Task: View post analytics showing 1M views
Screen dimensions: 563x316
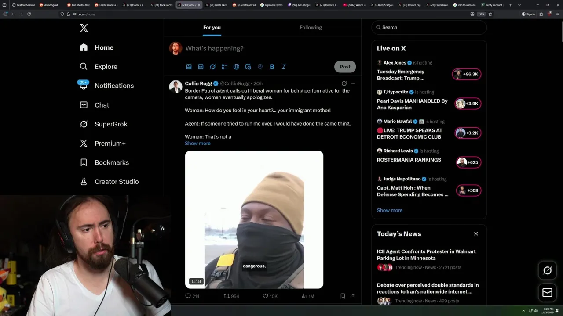Action: [x=308, y=296]
